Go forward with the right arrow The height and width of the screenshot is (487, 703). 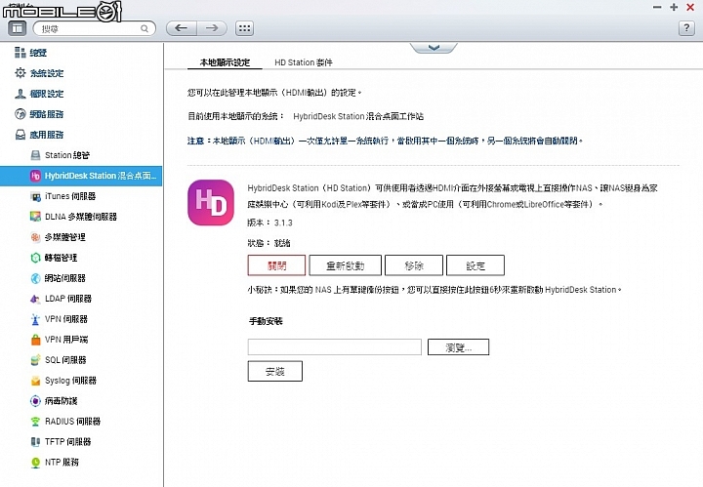(x=212, y=28)
